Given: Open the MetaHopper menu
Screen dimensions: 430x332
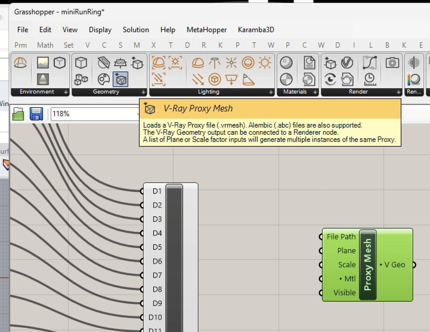Looking at the screenshot, I should (207, 30).
